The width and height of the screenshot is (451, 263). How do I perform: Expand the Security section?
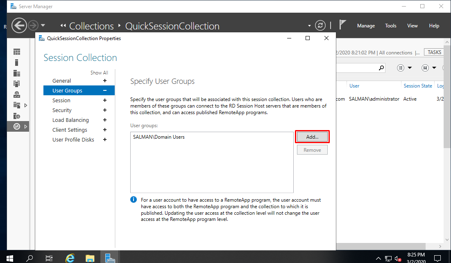105,110
